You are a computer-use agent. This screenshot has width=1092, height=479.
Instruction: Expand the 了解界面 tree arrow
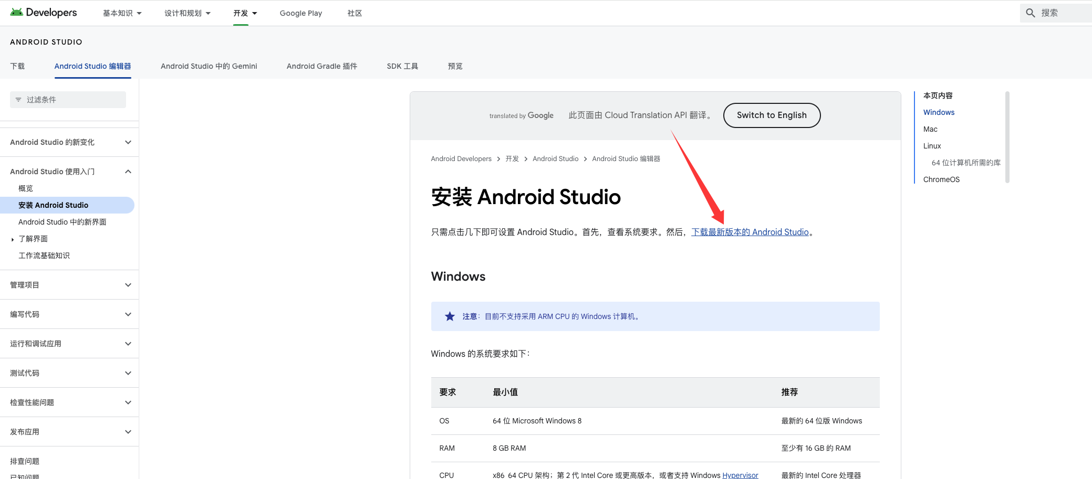(x=13, y=239)
